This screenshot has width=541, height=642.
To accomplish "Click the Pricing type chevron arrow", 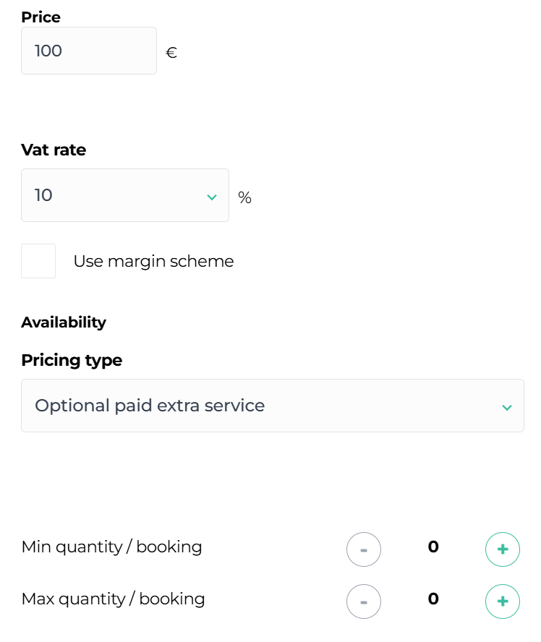I will [x=507, y=407].
